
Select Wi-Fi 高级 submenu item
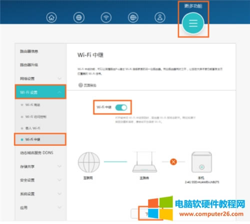[x=32, y=105]
